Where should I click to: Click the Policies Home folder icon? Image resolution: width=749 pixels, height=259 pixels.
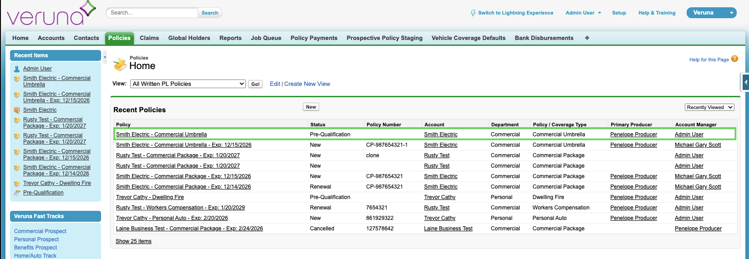120,64
